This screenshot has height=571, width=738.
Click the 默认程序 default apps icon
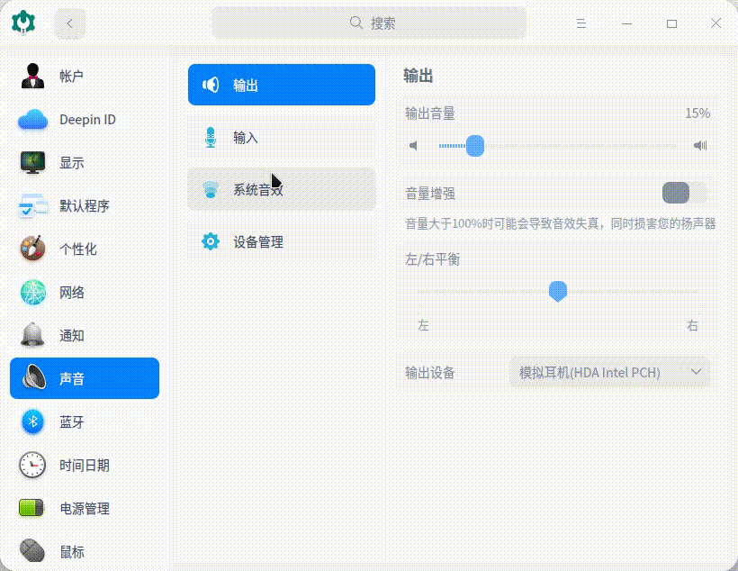pos(32,206)
